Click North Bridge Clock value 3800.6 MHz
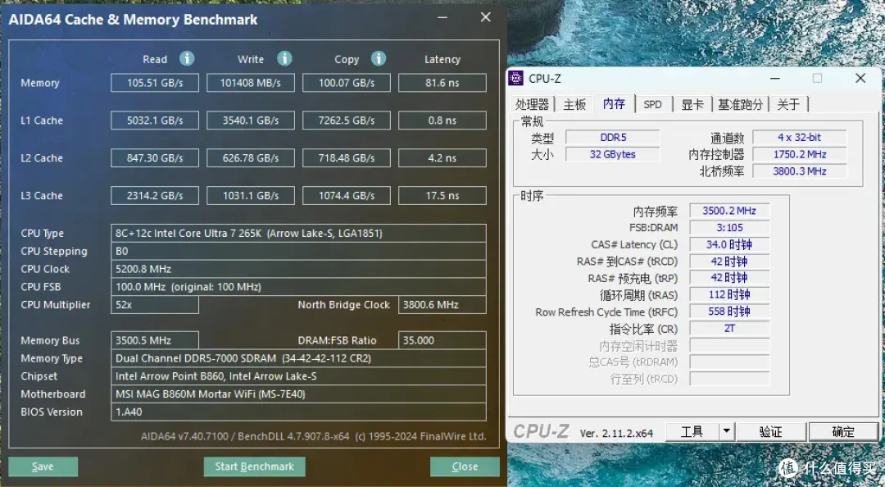This screenshot has height=487, width=885. pyautogui.click(x=442, y=304)
